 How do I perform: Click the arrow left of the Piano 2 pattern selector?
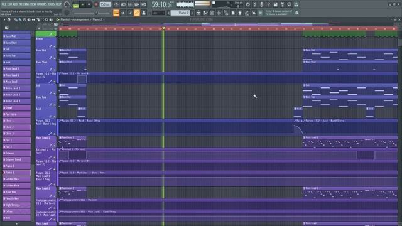169,13
